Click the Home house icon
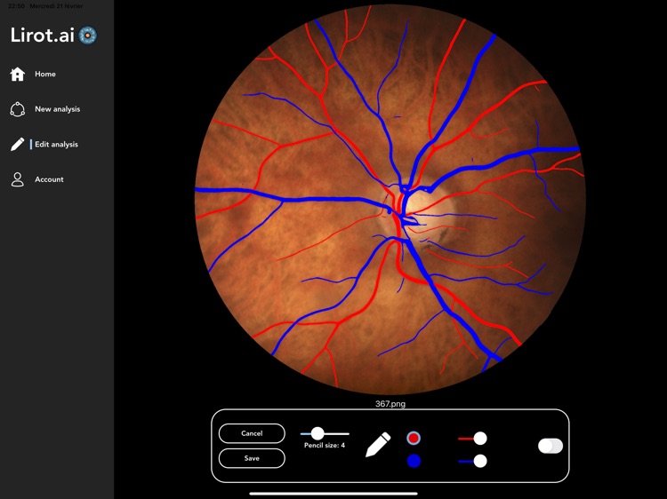Image resolution: width=667 pixels, height=499 pixels. (18, 74)
